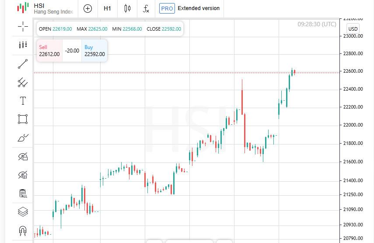Select the crosshair cursor tool
This screenshot has width=374, height=243.
23,27
